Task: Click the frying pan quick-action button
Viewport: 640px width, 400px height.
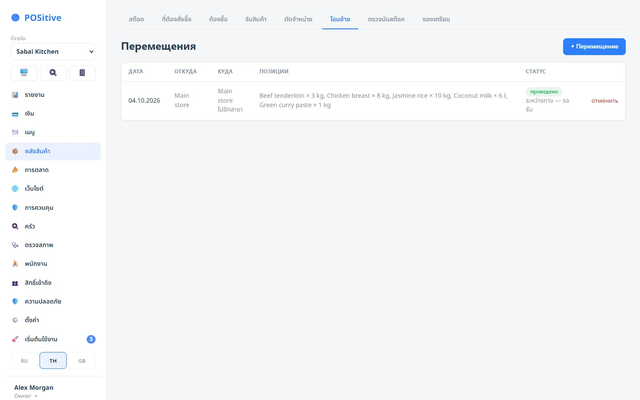Action: (53, 73)
